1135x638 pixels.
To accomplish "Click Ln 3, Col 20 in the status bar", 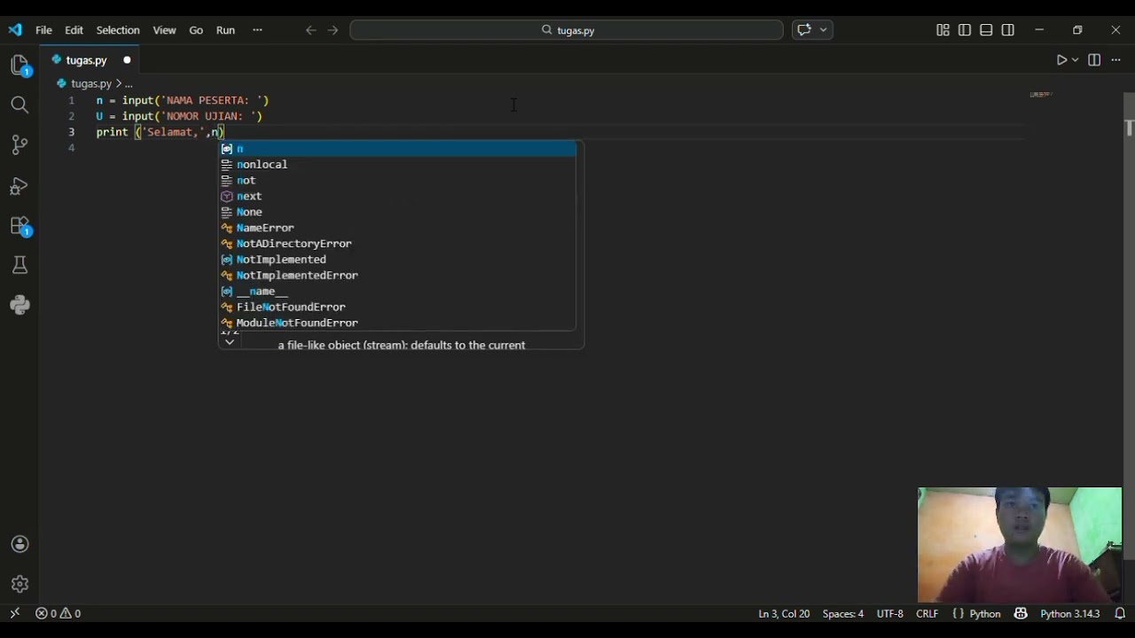I will click(784, 613).
